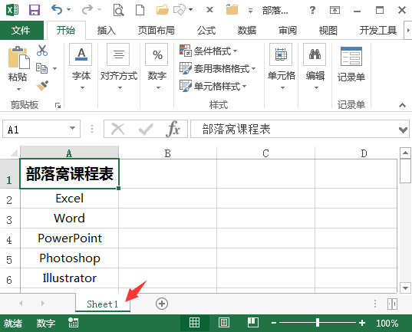
Task: Copy the selection with the copy icon
Action: coord(41,68)
